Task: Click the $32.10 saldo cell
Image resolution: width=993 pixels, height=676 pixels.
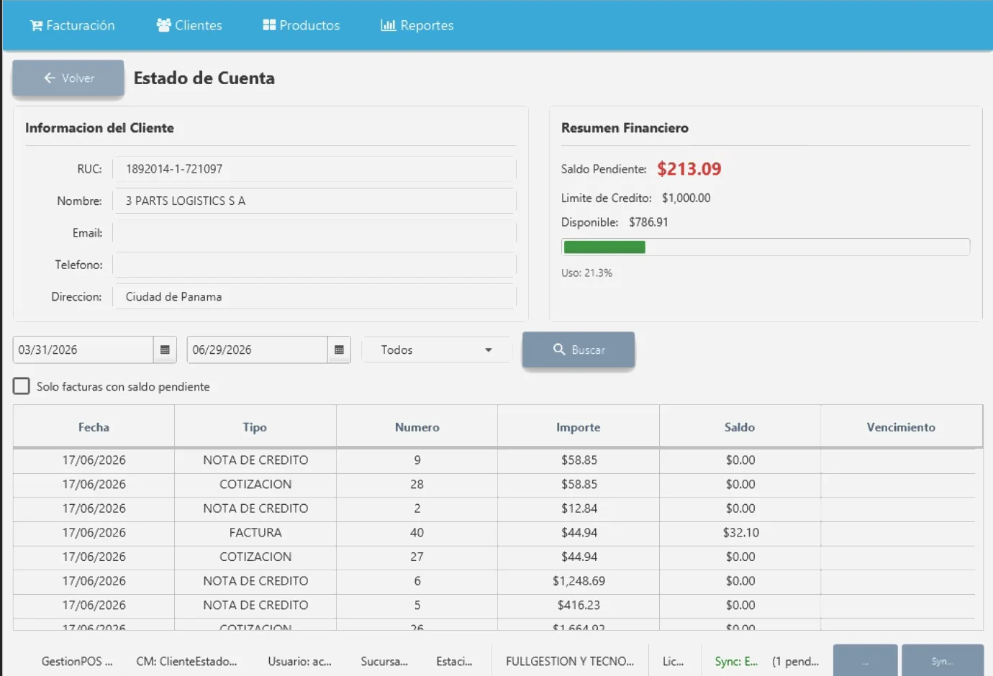Action: coord(740,533)
